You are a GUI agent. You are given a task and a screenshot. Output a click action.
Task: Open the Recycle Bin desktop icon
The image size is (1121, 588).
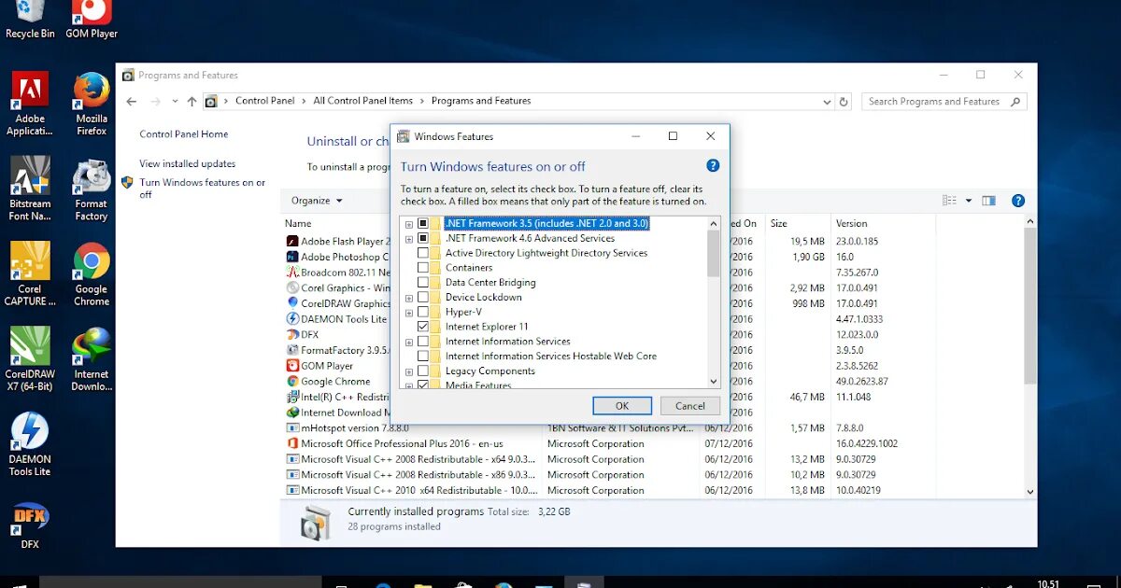30,17
